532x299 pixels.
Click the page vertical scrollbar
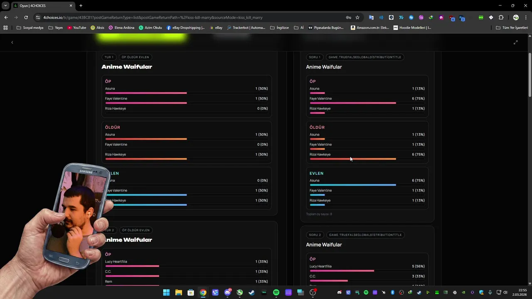point(530,75)
